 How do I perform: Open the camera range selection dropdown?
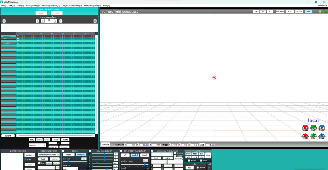click(x=37, y=145)
